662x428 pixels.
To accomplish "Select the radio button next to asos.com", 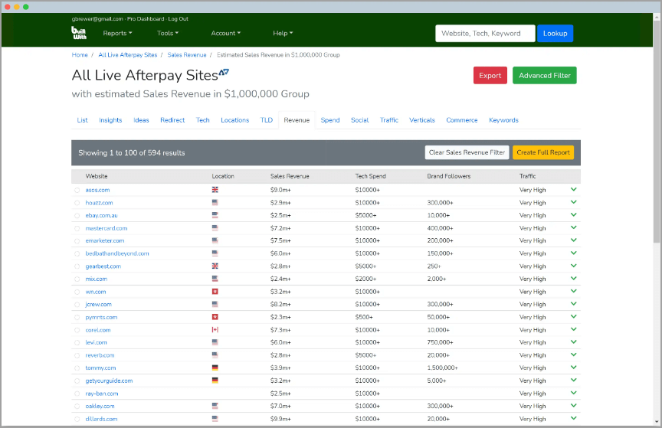I will click(x=77, y=190).
